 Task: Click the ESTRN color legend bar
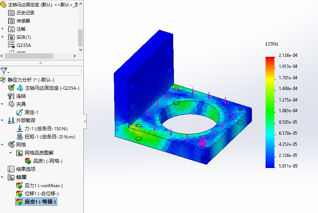[x=270, y=113]
